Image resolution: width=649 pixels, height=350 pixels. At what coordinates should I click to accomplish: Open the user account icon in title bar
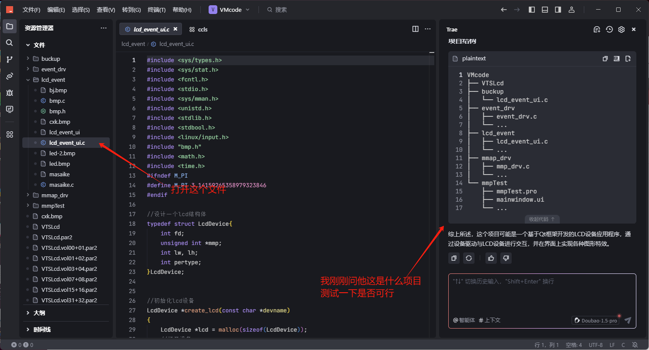click(571, 10)
